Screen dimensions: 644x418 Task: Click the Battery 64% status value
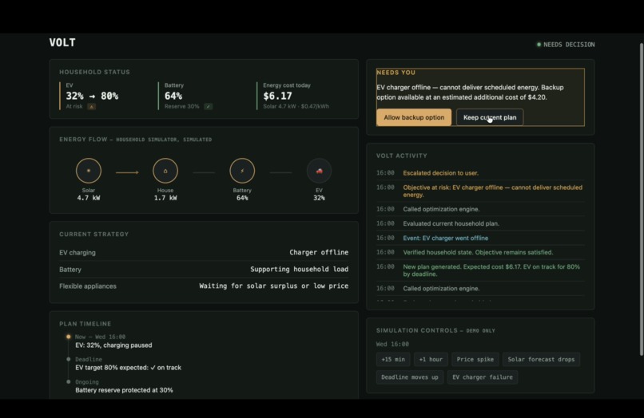[x=173, y=96]
